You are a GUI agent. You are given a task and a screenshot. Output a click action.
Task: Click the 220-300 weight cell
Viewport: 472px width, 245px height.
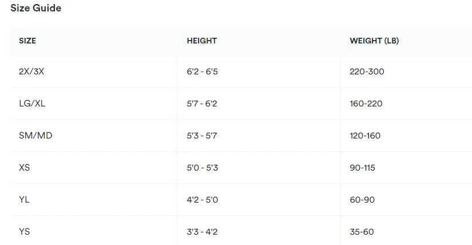click(x=367, y=72)
